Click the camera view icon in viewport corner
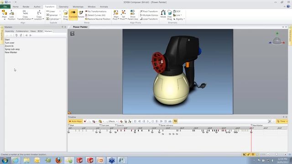 [x=72, y=34]
